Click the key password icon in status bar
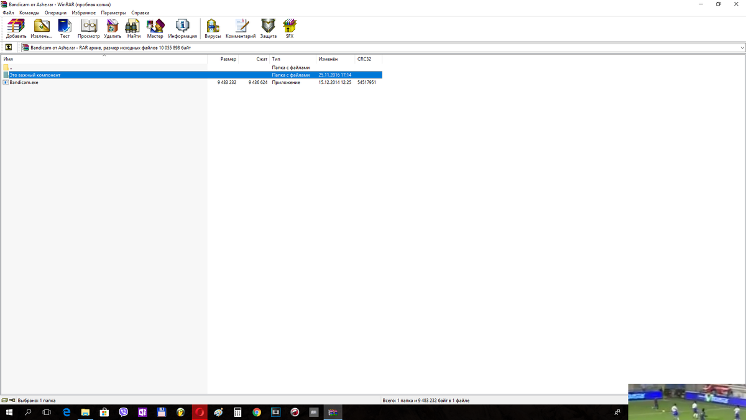746x420 pixels. pyautogui.click(x=12, y=400)
